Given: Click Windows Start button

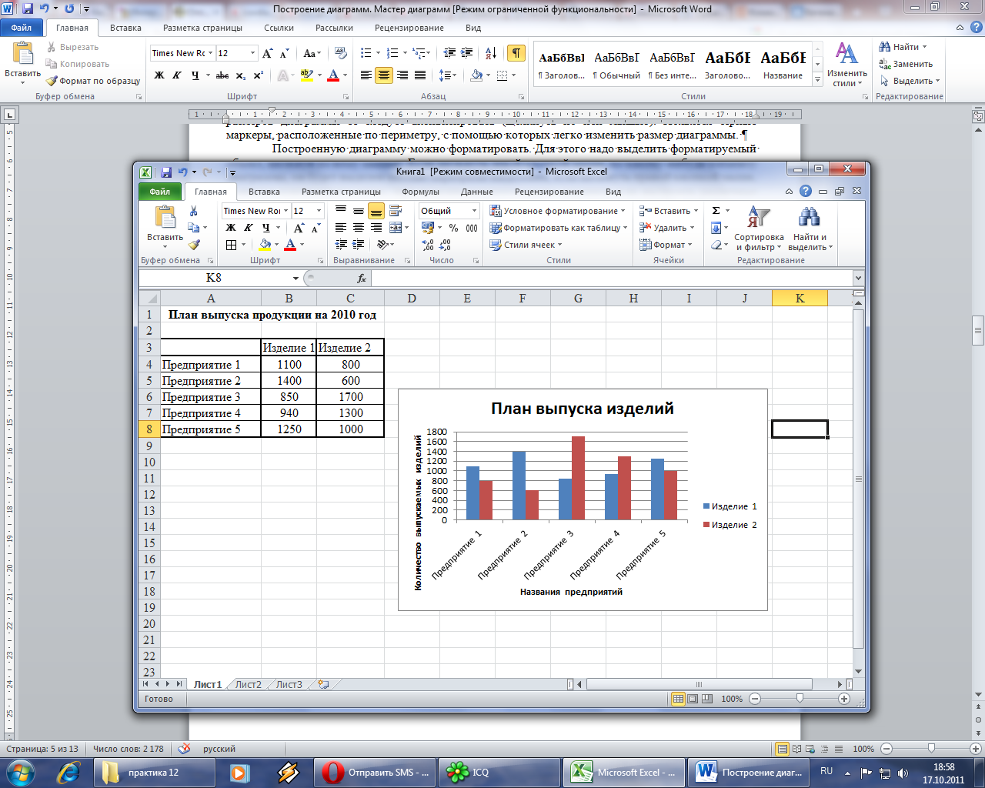Looking at the screenshot, I should (x=19, y=772).
